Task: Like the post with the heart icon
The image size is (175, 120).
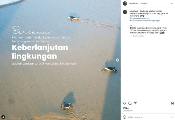Action: pos(125,103)
